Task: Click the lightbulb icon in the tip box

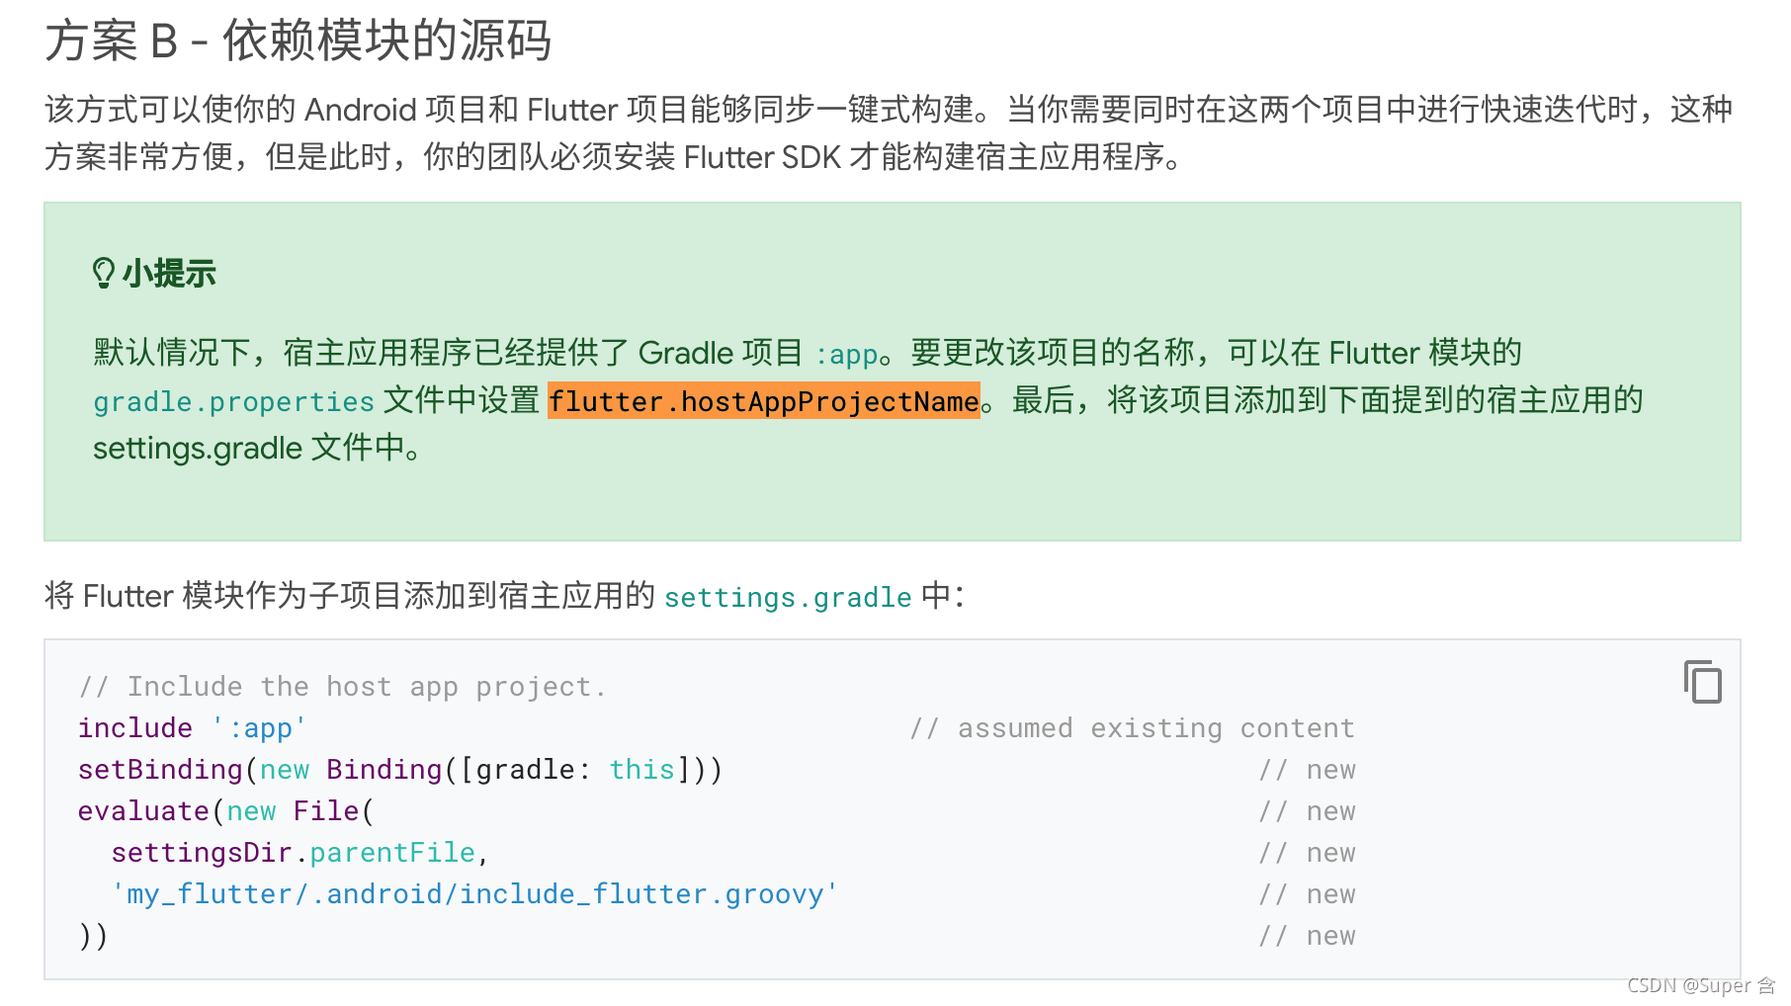Action: point(105,271)
